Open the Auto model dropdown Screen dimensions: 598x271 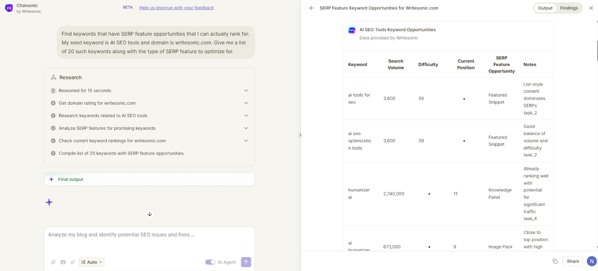click(91, 262)
